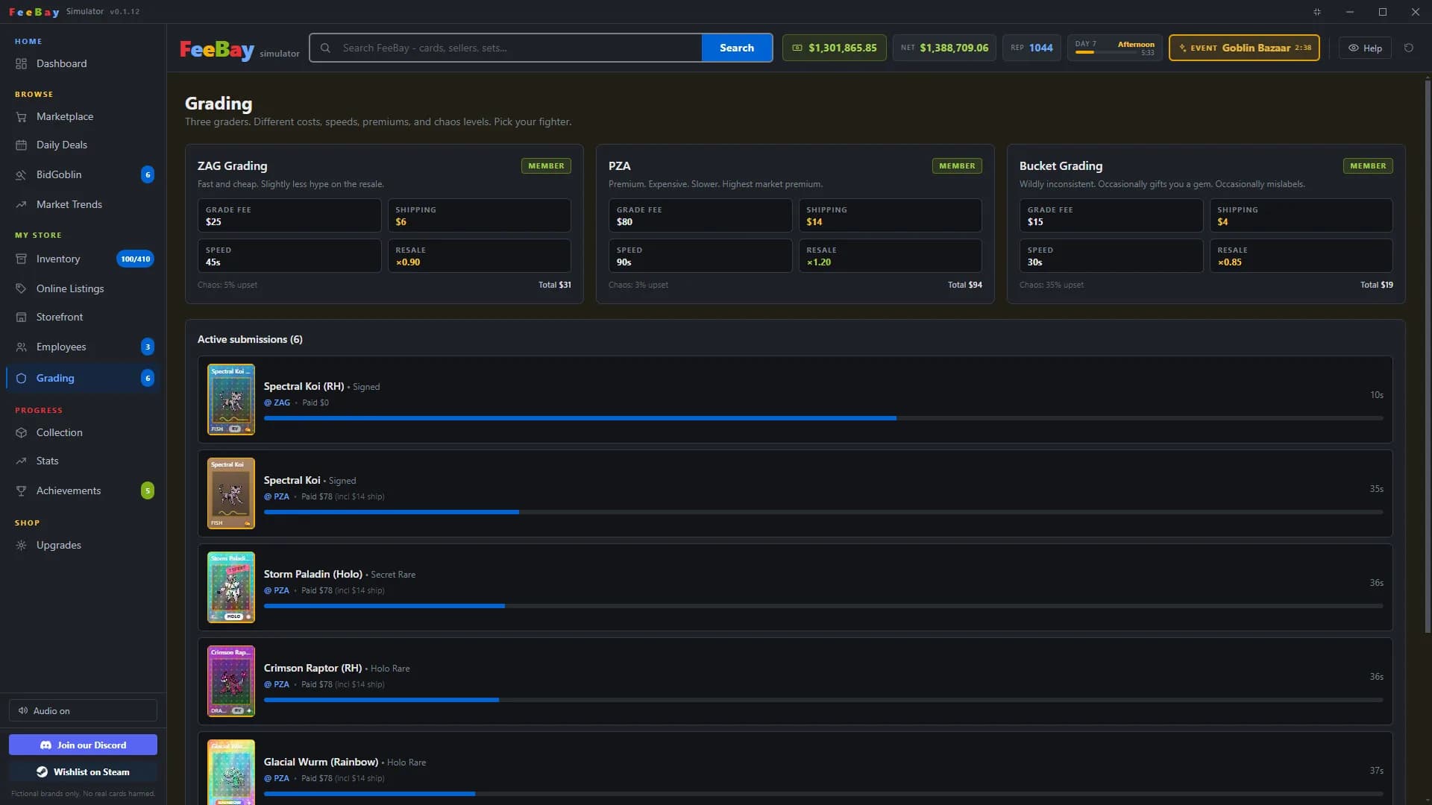
Task: Click signed Spectral Koi PZA thumbnail
Action: point(231,494)
